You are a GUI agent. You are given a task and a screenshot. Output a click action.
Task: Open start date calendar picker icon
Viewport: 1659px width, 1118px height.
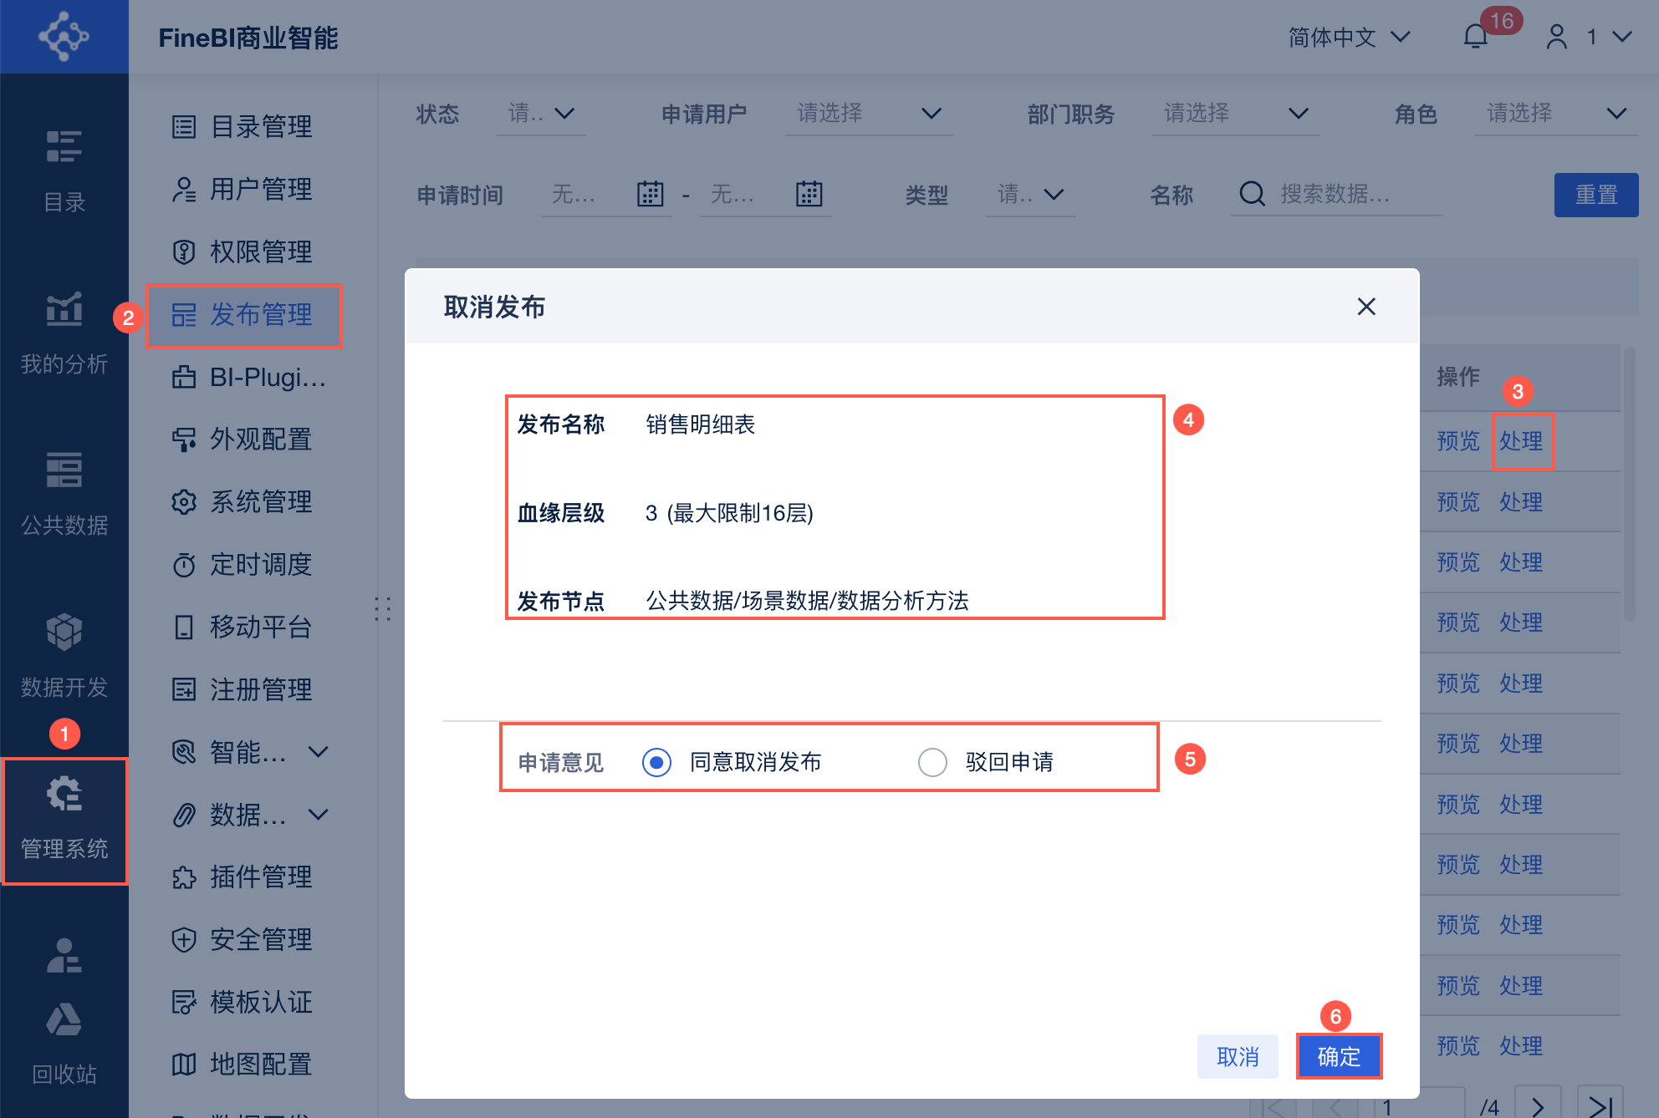[650, 194]
